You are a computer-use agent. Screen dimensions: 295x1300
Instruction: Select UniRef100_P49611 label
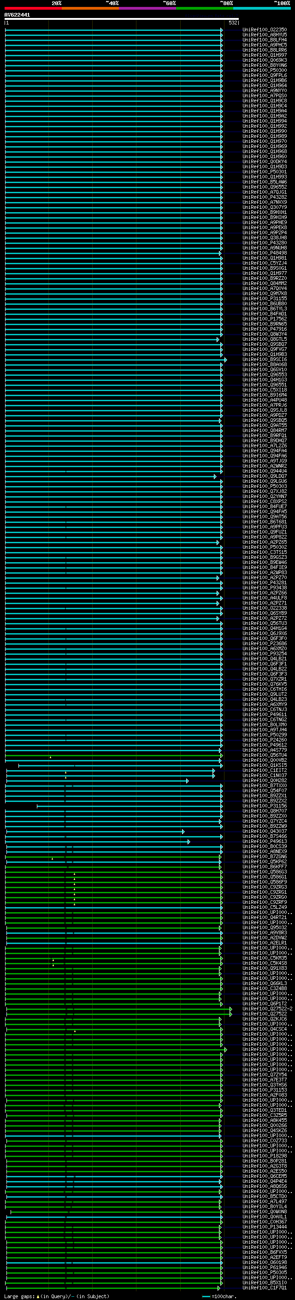click(265, 715)
